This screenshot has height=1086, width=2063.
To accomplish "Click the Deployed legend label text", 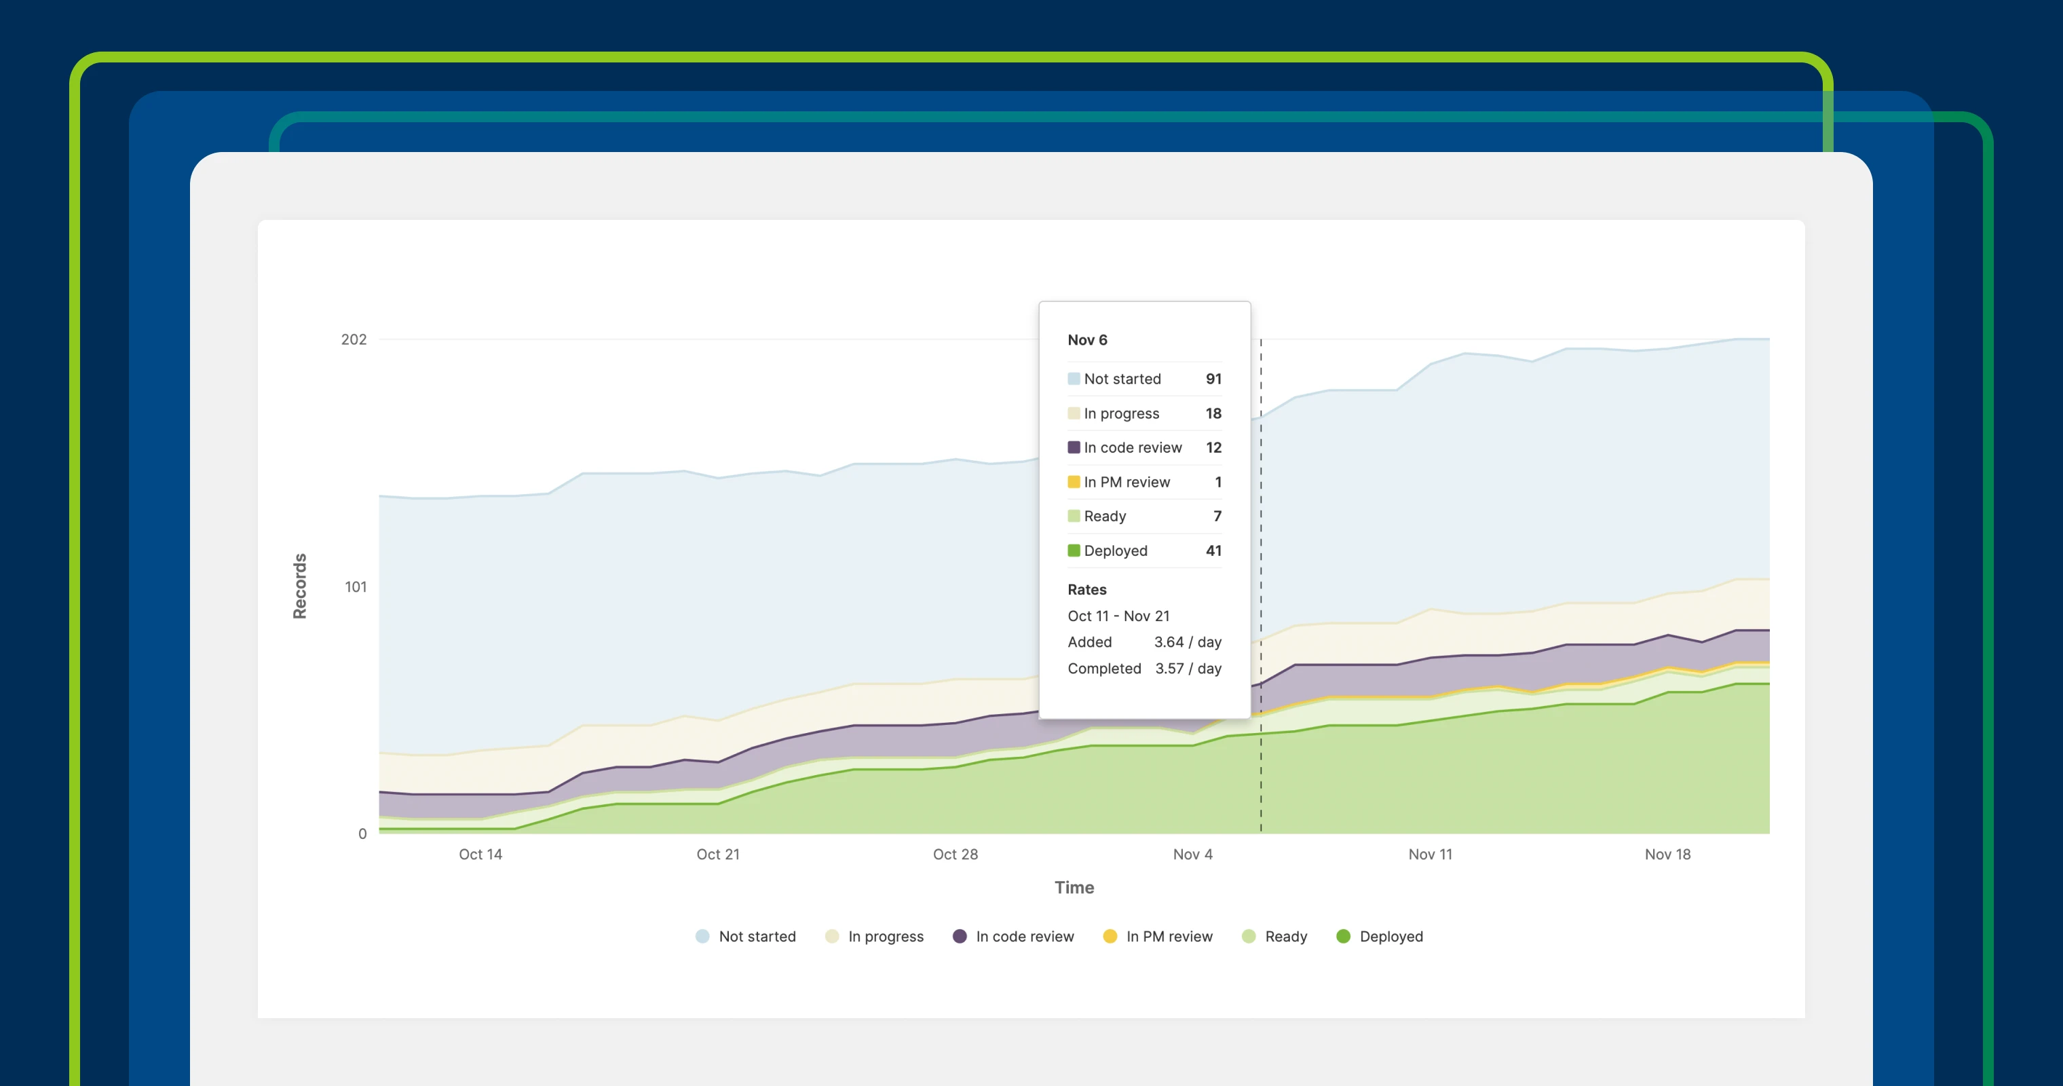I will tap(1391, 936).
